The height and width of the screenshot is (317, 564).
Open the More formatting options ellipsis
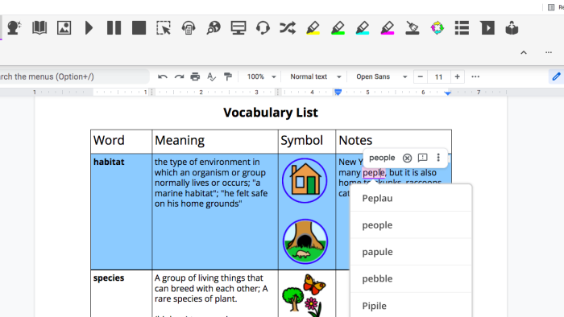(475, 76)
